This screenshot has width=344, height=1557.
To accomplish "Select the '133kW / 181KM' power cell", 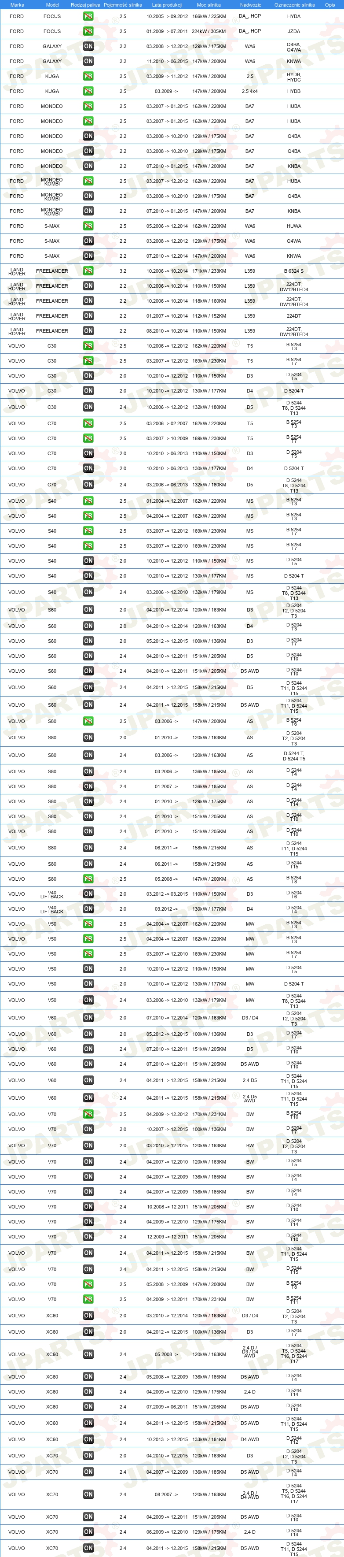I will [x=209, y=1439].
